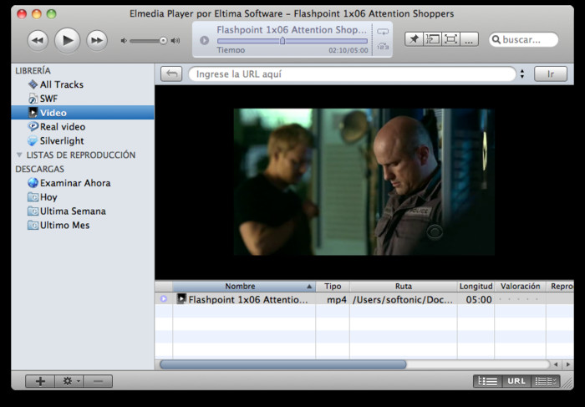Click the Examinar Ahora globe icon
The width and height of the screenshot is (585, 407).
(x=33, y=183)
